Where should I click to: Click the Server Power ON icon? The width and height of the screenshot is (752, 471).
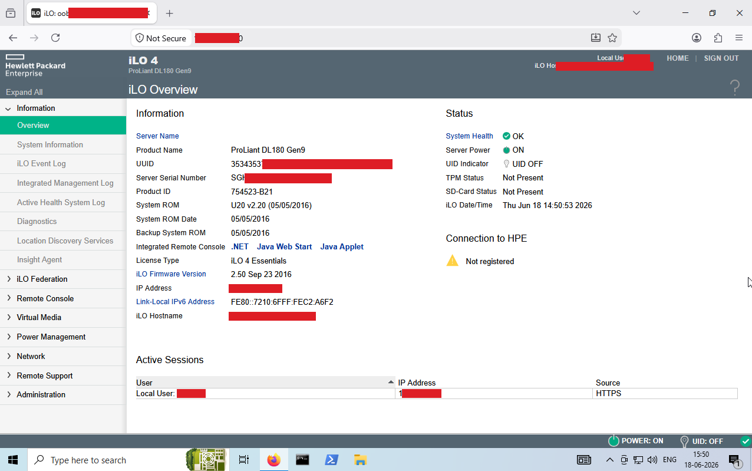tap(506, 150)
